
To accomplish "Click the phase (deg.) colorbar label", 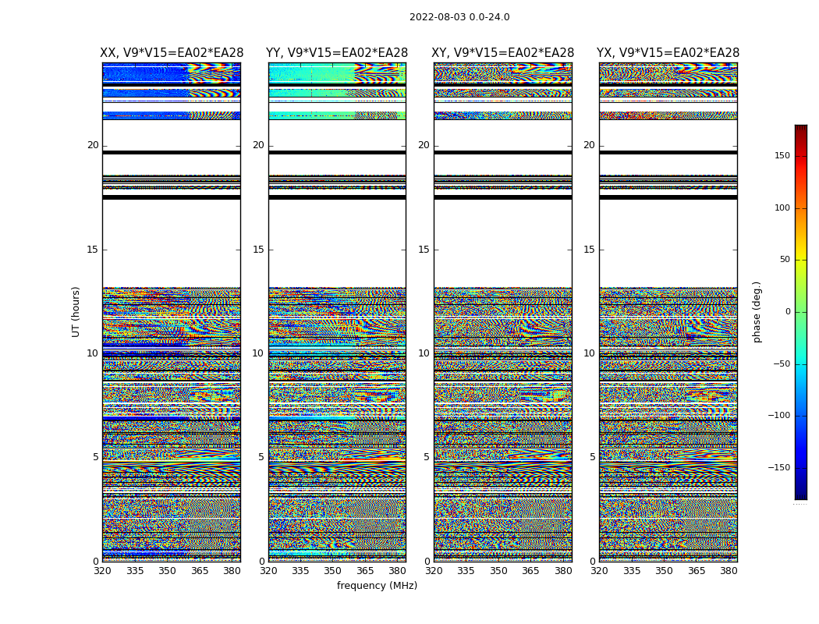I will (x=757, y=312).
